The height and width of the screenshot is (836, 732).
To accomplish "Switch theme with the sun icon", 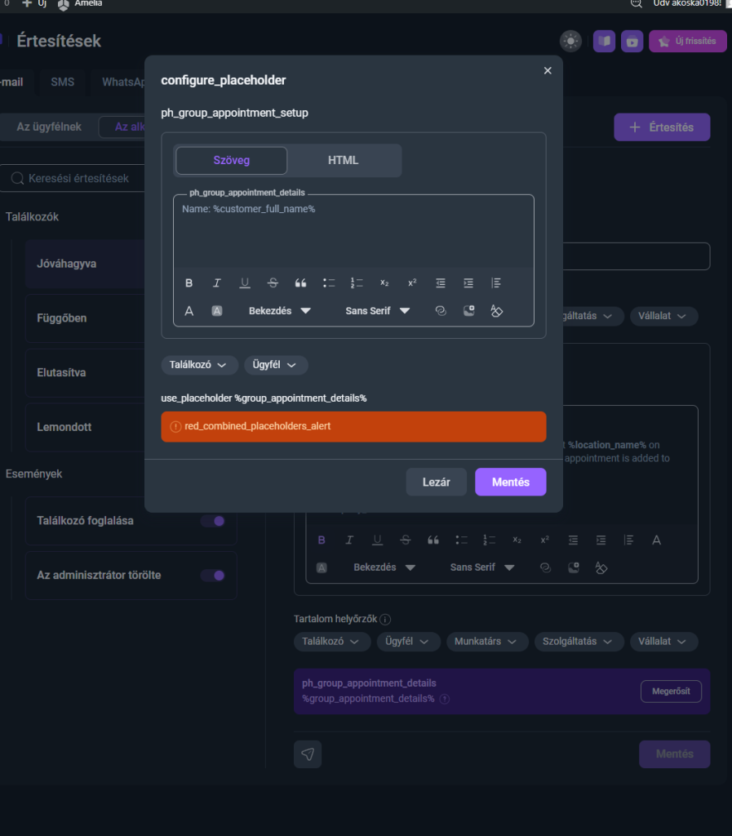I will (x=570, y=41).
